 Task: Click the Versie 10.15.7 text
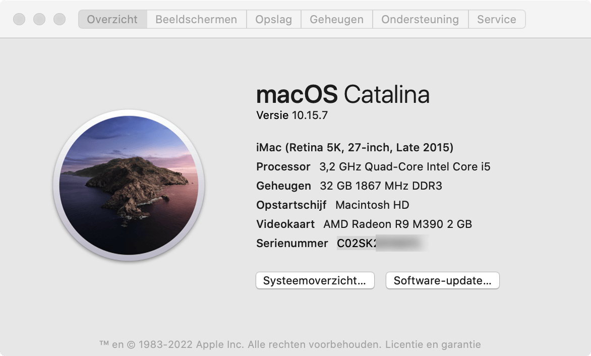pos(292,115)
